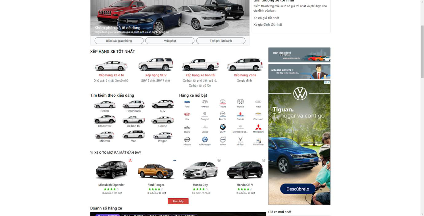Click the 'Biển báo giao thông' button
The height and width of the screenshot is (216, 424).
tap(119, 41)
